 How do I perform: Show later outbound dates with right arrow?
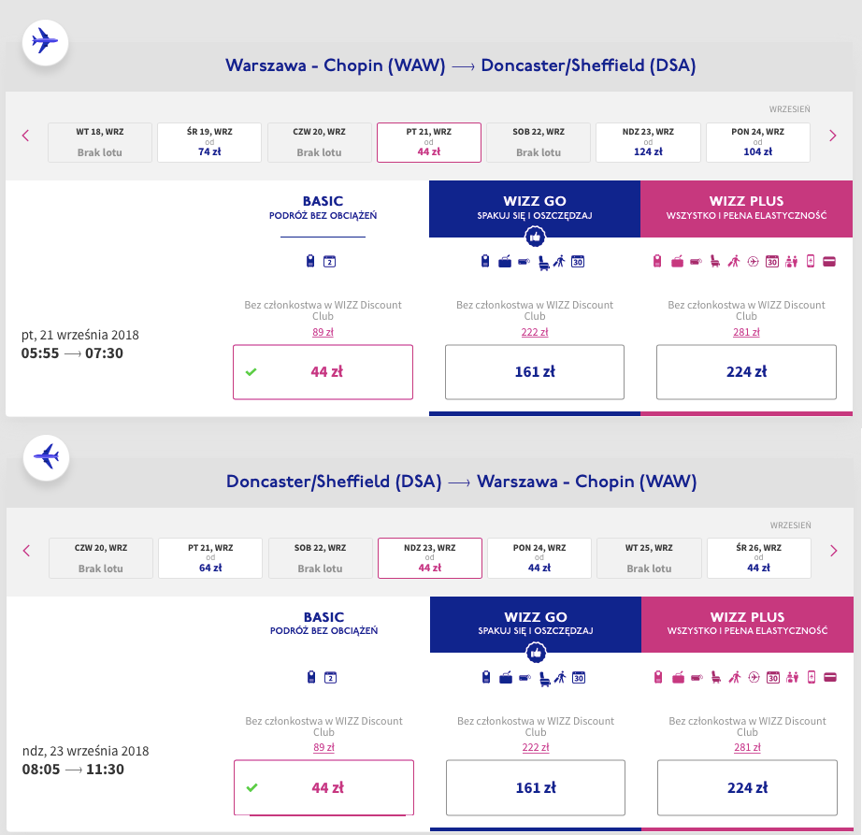coord(832,136)
